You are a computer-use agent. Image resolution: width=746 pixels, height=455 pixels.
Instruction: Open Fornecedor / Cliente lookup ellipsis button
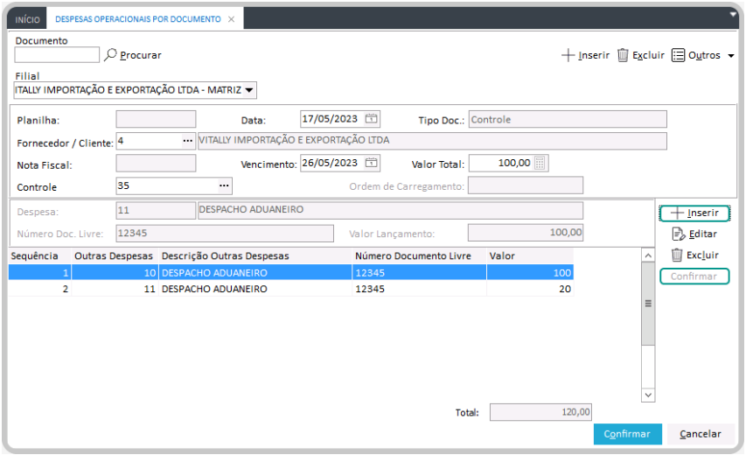point(187,141)
